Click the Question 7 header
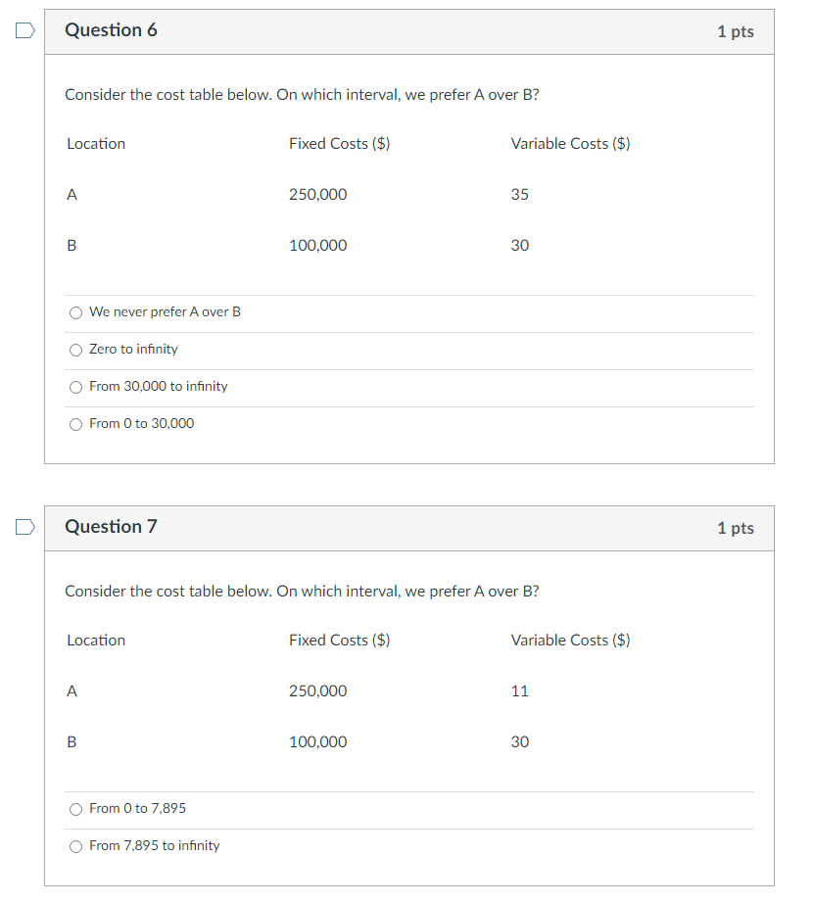813x903 pixels. click(x=112, y=526)
